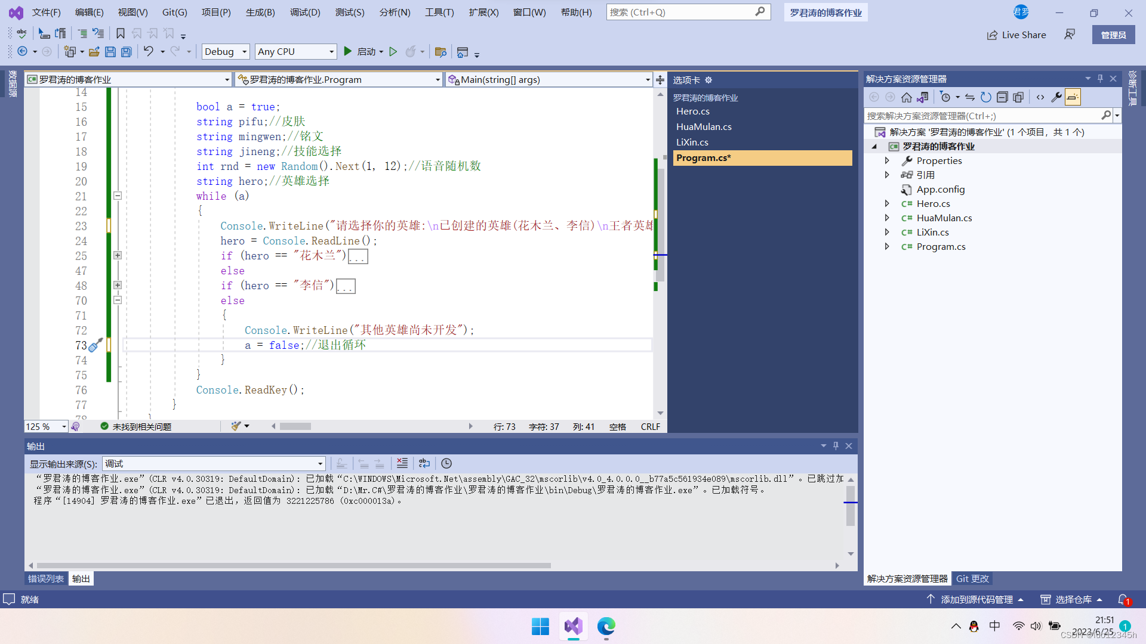Expand collapsed if block on line 25
1146x644 pixels.
[x=118, y=255]
